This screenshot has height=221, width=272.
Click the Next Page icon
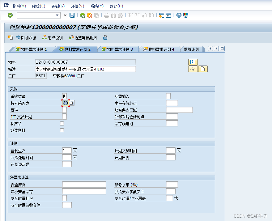pyautogui.click(x=144, y=15)
